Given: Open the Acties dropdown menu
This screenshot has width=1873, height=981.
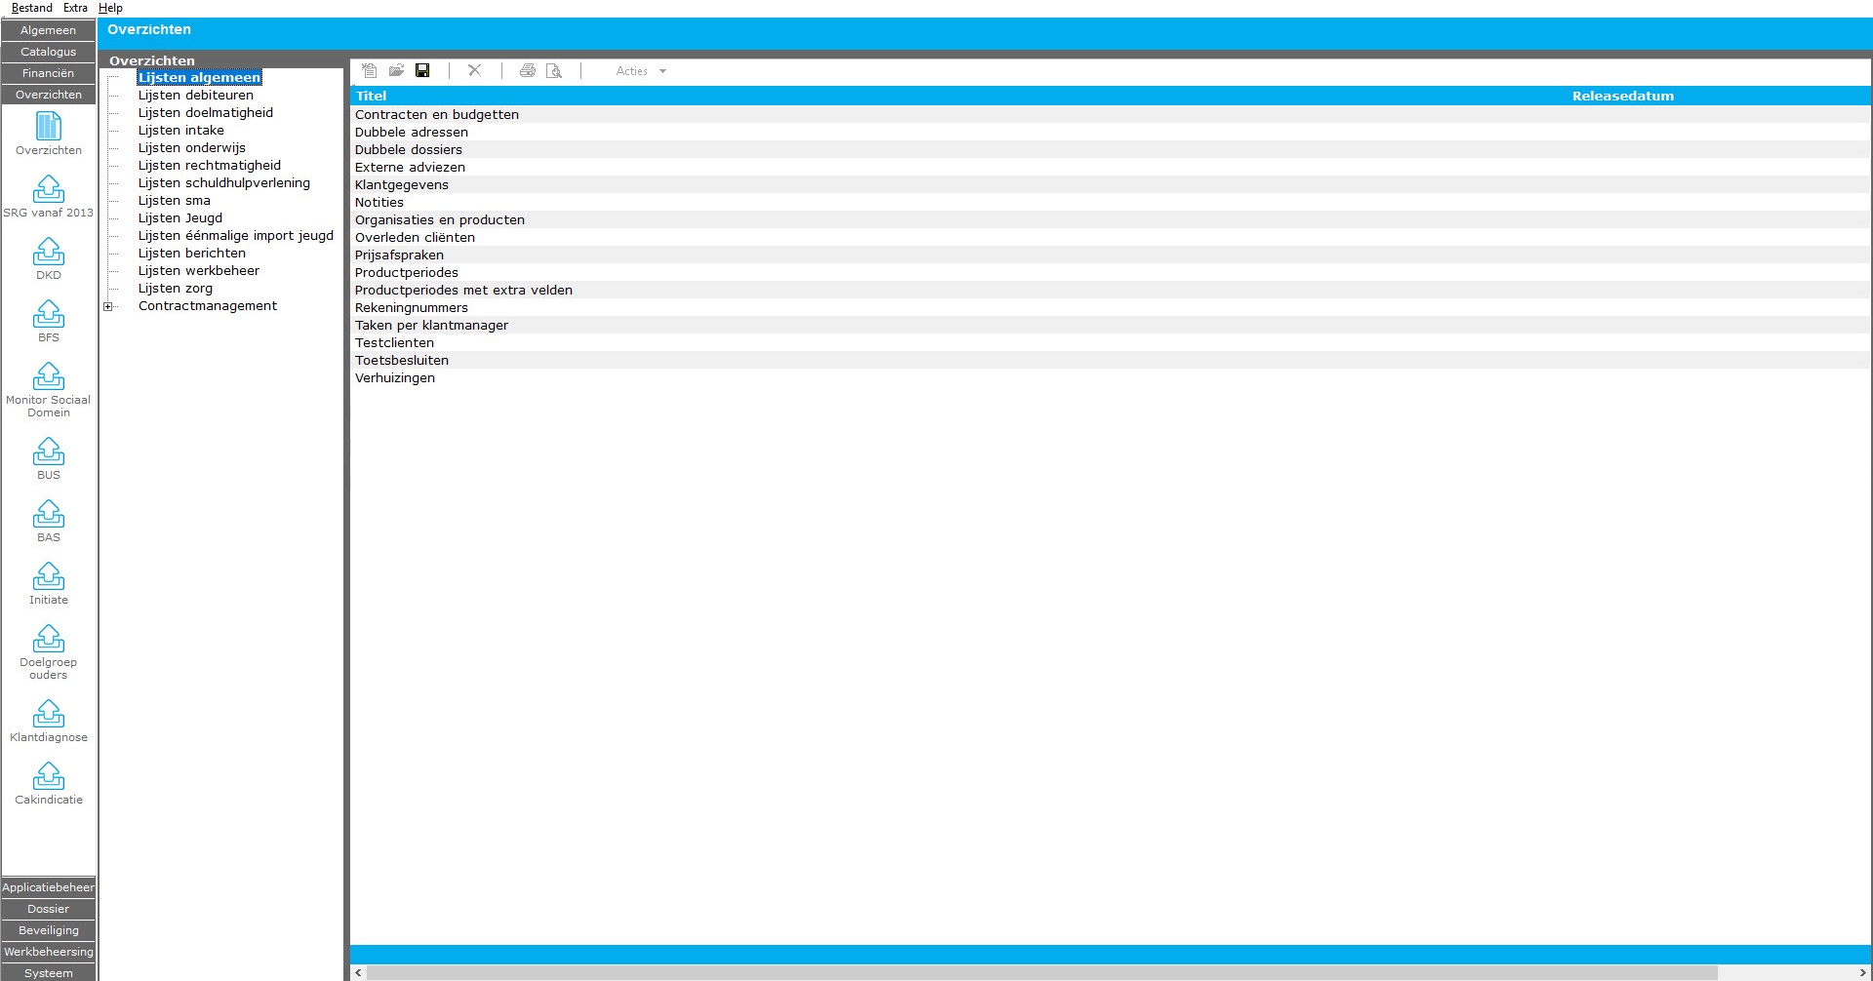Looking at the screenshot, I should (x=641, y=71).
